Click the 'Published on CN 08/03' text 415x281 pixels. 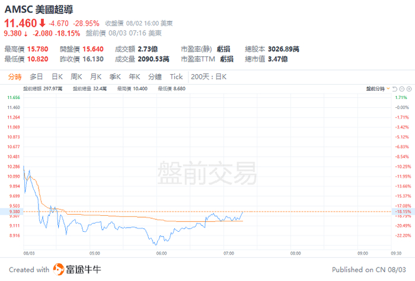(x=366, y=270)
